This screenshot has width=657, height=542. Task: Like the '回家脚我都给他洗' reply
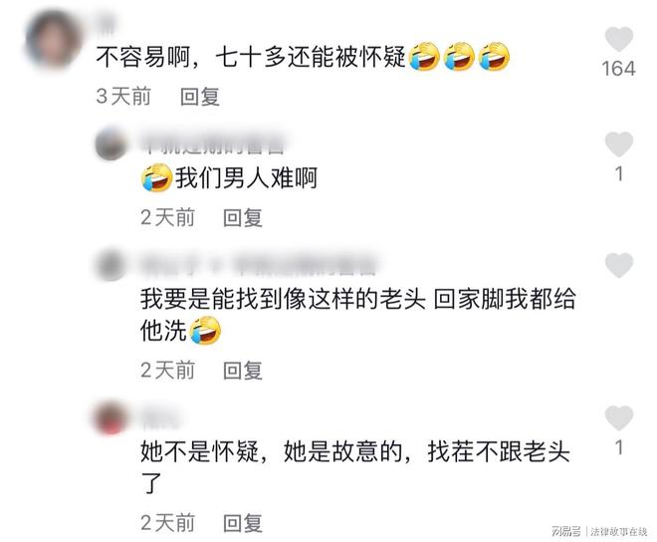click(x=619, y=265)
